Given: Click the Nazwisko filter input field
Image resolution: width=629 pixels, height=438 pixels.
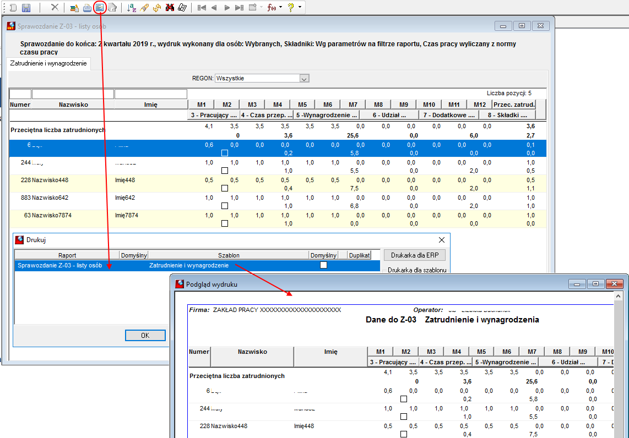Looking at the screenshot, I should pyautogui.click(x=73, y=94).
